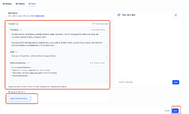Click the Bot Goals heading text

coord(13,13)
